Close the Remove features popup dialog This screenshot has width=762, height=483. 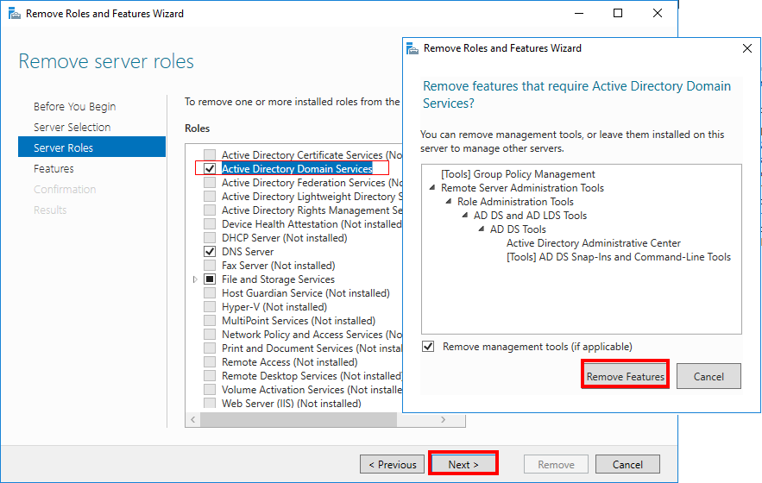tap(747, 48)
